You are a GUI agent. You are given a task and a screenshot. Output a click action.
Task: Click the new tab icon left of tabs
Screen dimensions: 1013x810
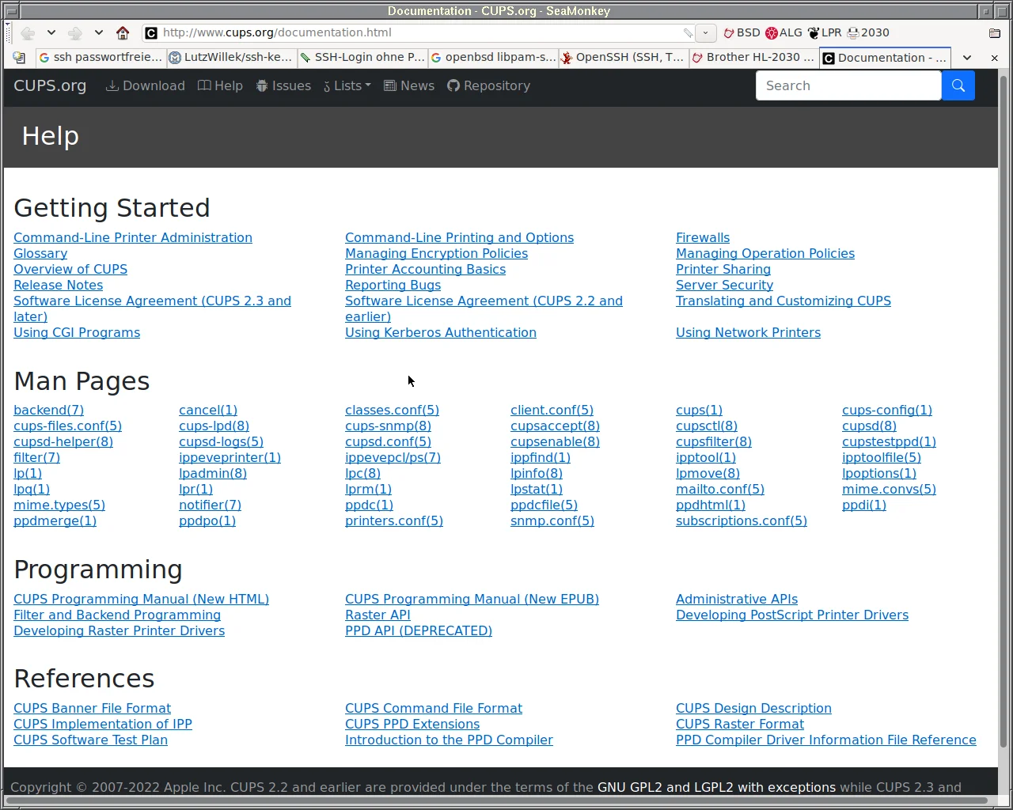point(19,58)
